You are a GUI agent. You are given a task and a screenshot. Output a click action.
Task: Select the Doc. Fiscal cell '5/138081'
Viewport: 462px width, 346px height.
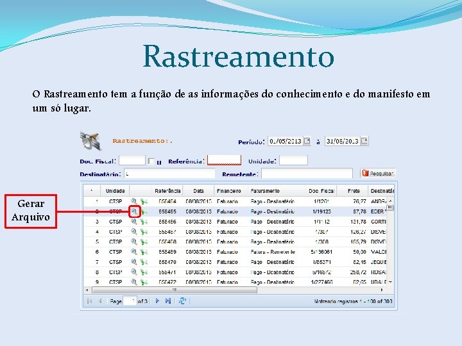click(x=321, y=252)
